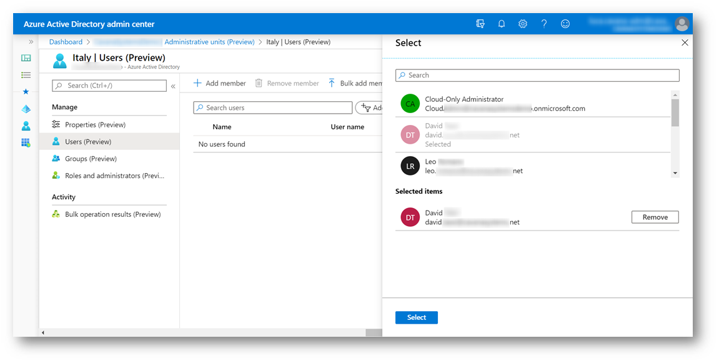Viewport: 719px width, 363px height.
Task: Open the Users icon in sidebar
Action: [26, 126]
